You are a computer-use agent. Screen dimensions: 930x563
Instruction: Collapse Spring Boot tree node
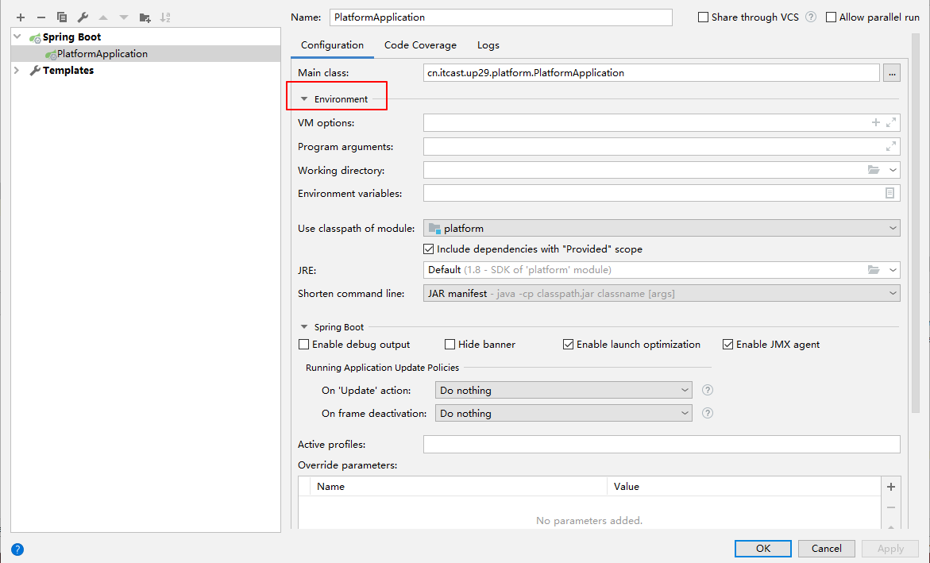[x=17, y=37]
